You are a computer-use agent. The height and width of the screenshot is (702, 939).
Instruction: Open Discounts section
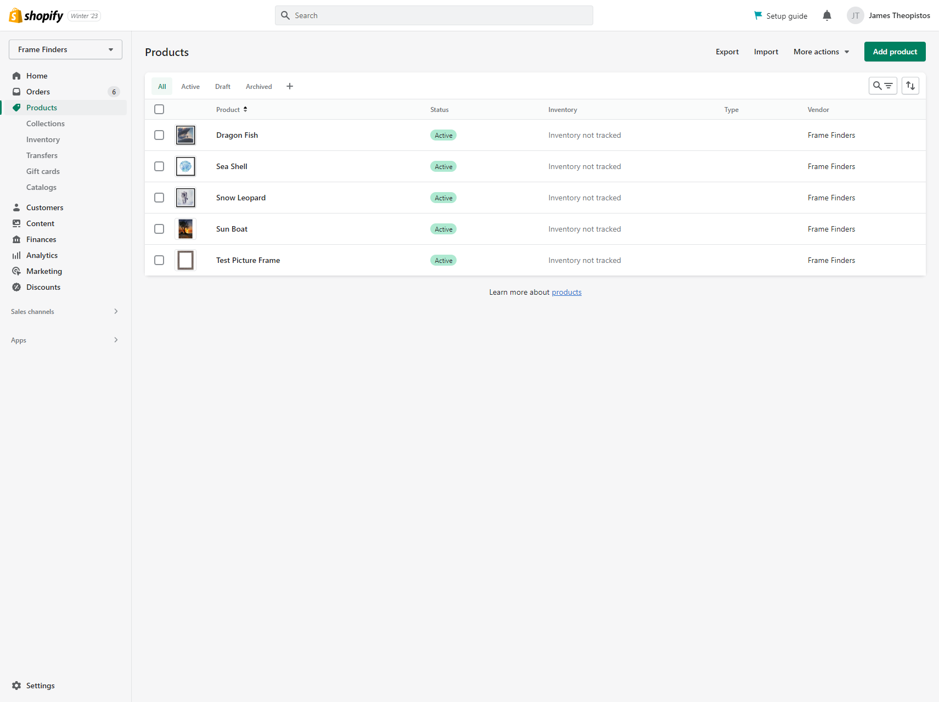[43, 287]
